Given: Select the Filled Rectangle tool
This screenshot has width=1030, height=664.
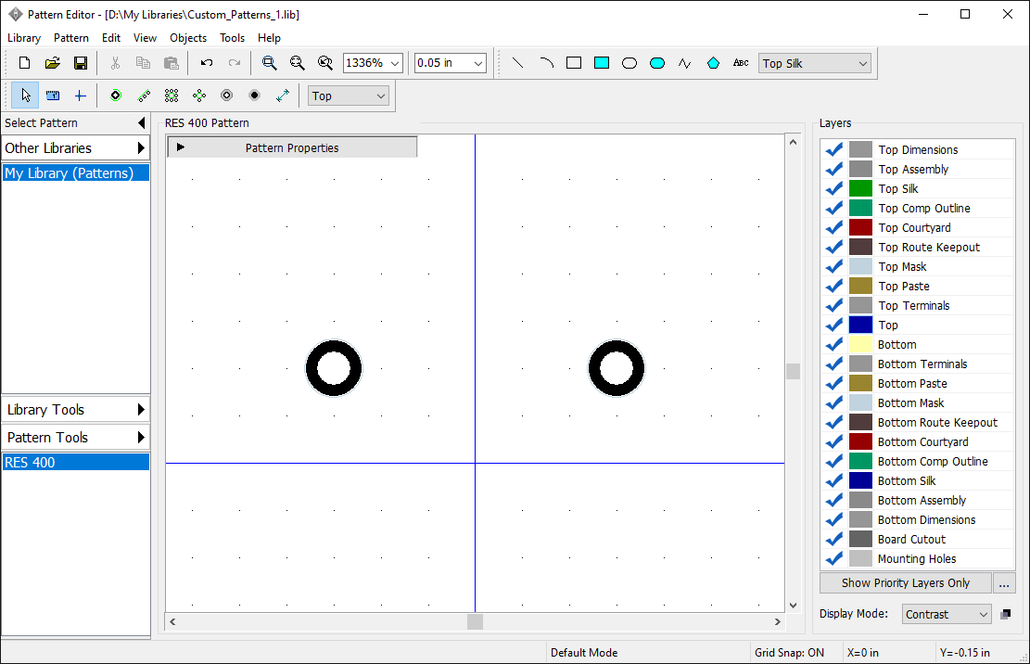Looking at the screenshot, I should (602, 63).
